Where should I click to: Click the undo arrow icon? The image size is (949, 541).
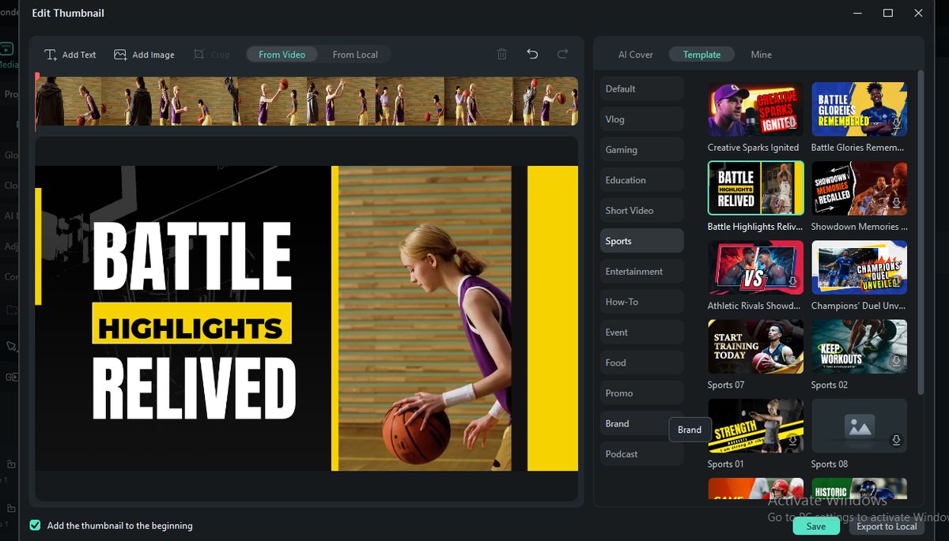pos(532,54)
